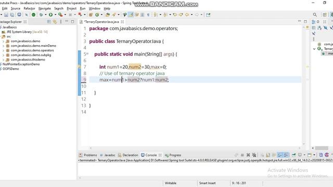Expand com.javabasics.demo.operators package
Viewport: 333px width, 187px height.
point(3,50)
